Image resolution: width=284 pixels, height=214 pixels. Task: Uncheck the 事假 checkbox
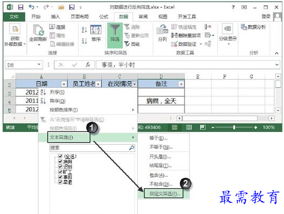60,177
